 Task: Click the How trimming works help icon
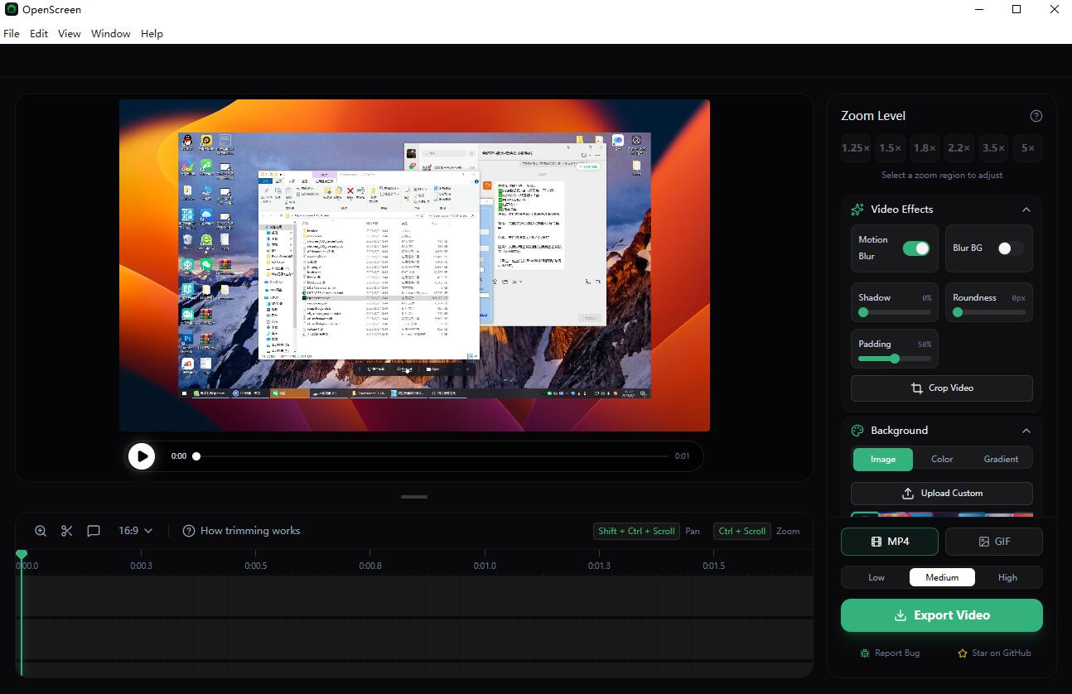190,530
